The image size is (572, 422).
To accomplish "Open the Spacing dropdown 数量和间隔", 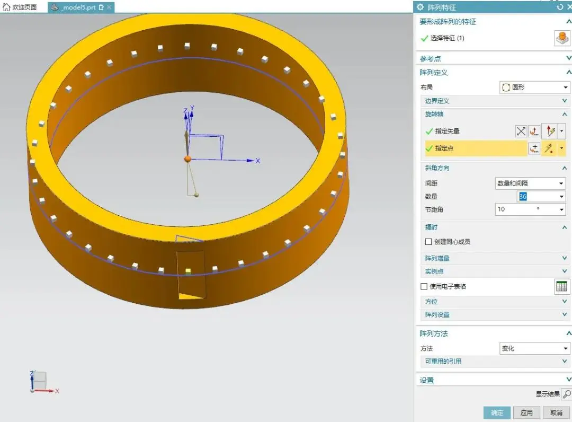I will (x=530, y=183).
